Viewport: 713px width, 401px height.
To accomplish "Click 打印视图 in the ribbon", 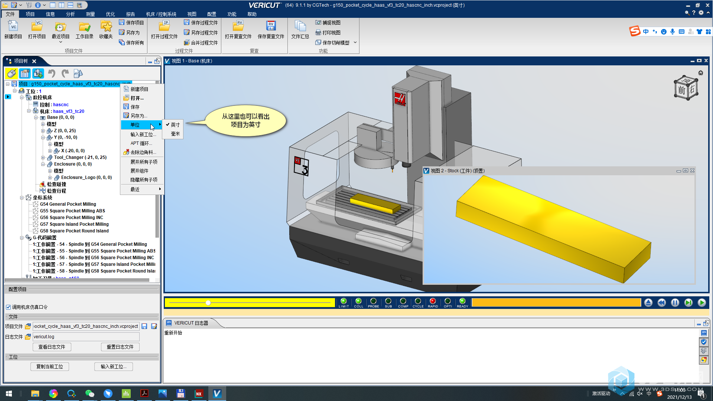I will [328, 33].
